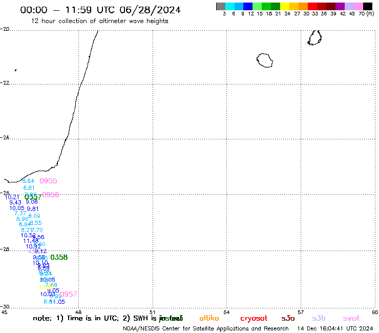
Task: Click the wave height value '8.55'
Action: tap(36, 223)
